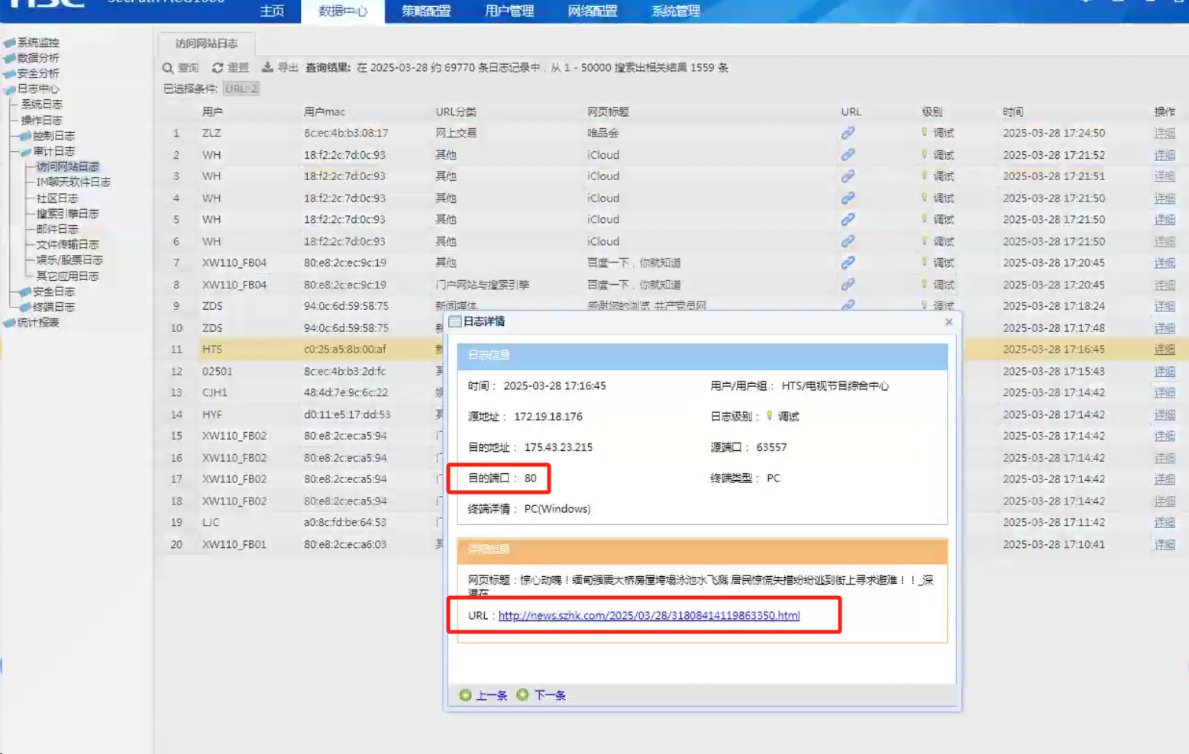Click the 数据分析 folder icon

pyautogui.click(x=9, y=58)
